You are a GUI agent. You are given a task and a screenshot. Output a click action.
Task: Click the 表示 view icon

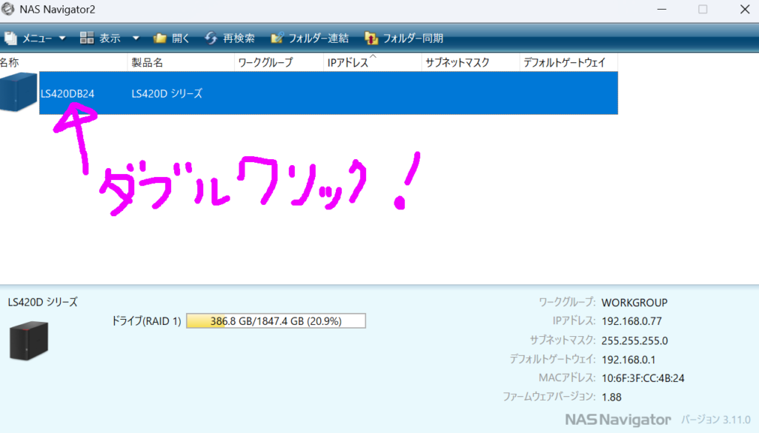[87, 38]
